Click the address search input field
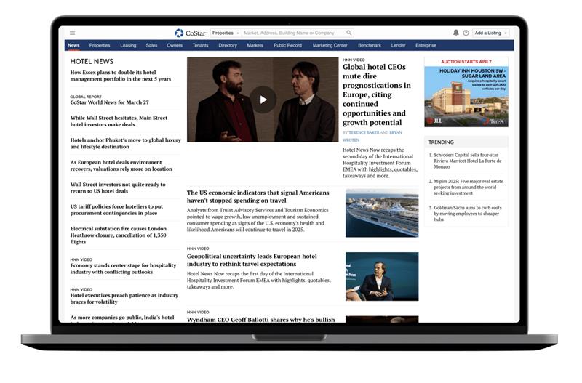 [x=294, y=33]
